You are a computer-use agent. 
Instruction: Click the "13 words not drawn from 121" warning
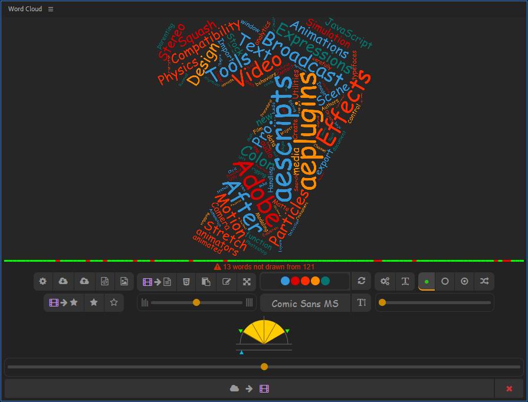264,267
